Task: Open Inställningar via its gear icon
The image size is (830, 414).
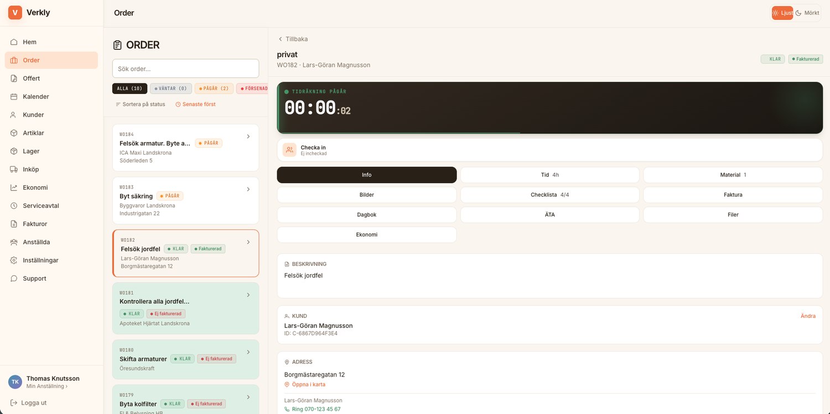Action: pyautogui.click(x=14, y=260)
